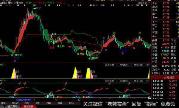179x108 pixels.
Task: Open the dropdown arrow beside 设置参数
Action: 149,2
